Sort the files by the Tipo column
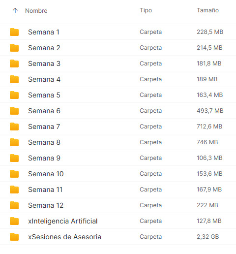 pos(146,10)
